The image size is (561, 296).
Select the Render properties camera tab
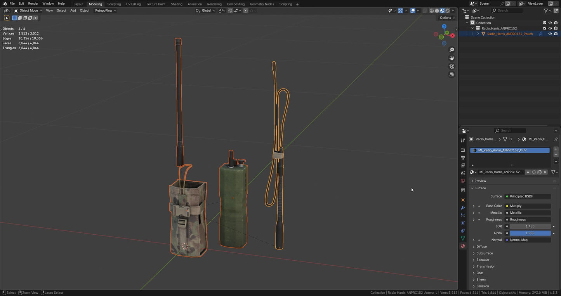463,150
